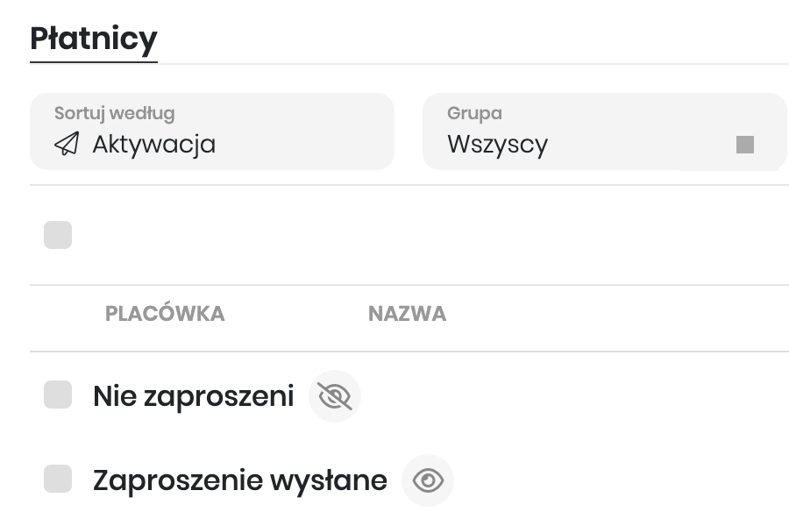
Task: Click the empty area right of NAZWA header
Action: coord(614,314)
